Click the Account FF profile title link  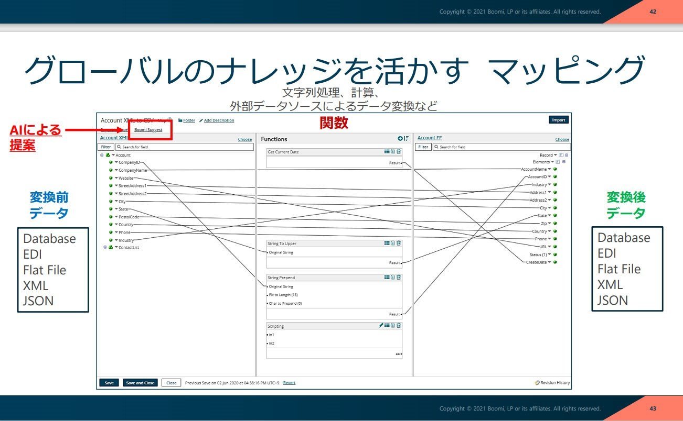pyautogui.click(x=430, y=138)
